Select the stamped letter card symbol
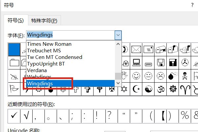Viewport: 198px width, 132px height. [x=148, y=49]
